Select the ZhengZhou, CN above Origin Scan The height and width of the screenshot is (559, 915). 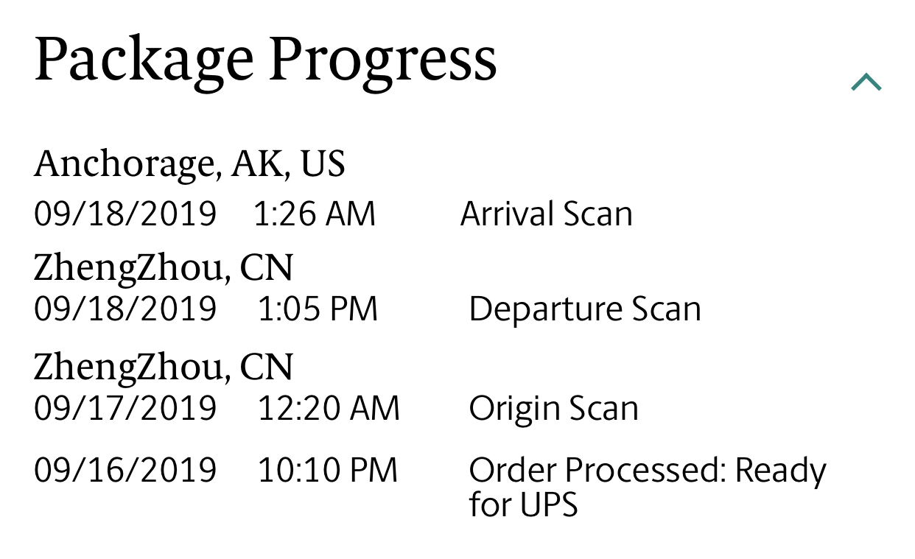click(164, 369)
